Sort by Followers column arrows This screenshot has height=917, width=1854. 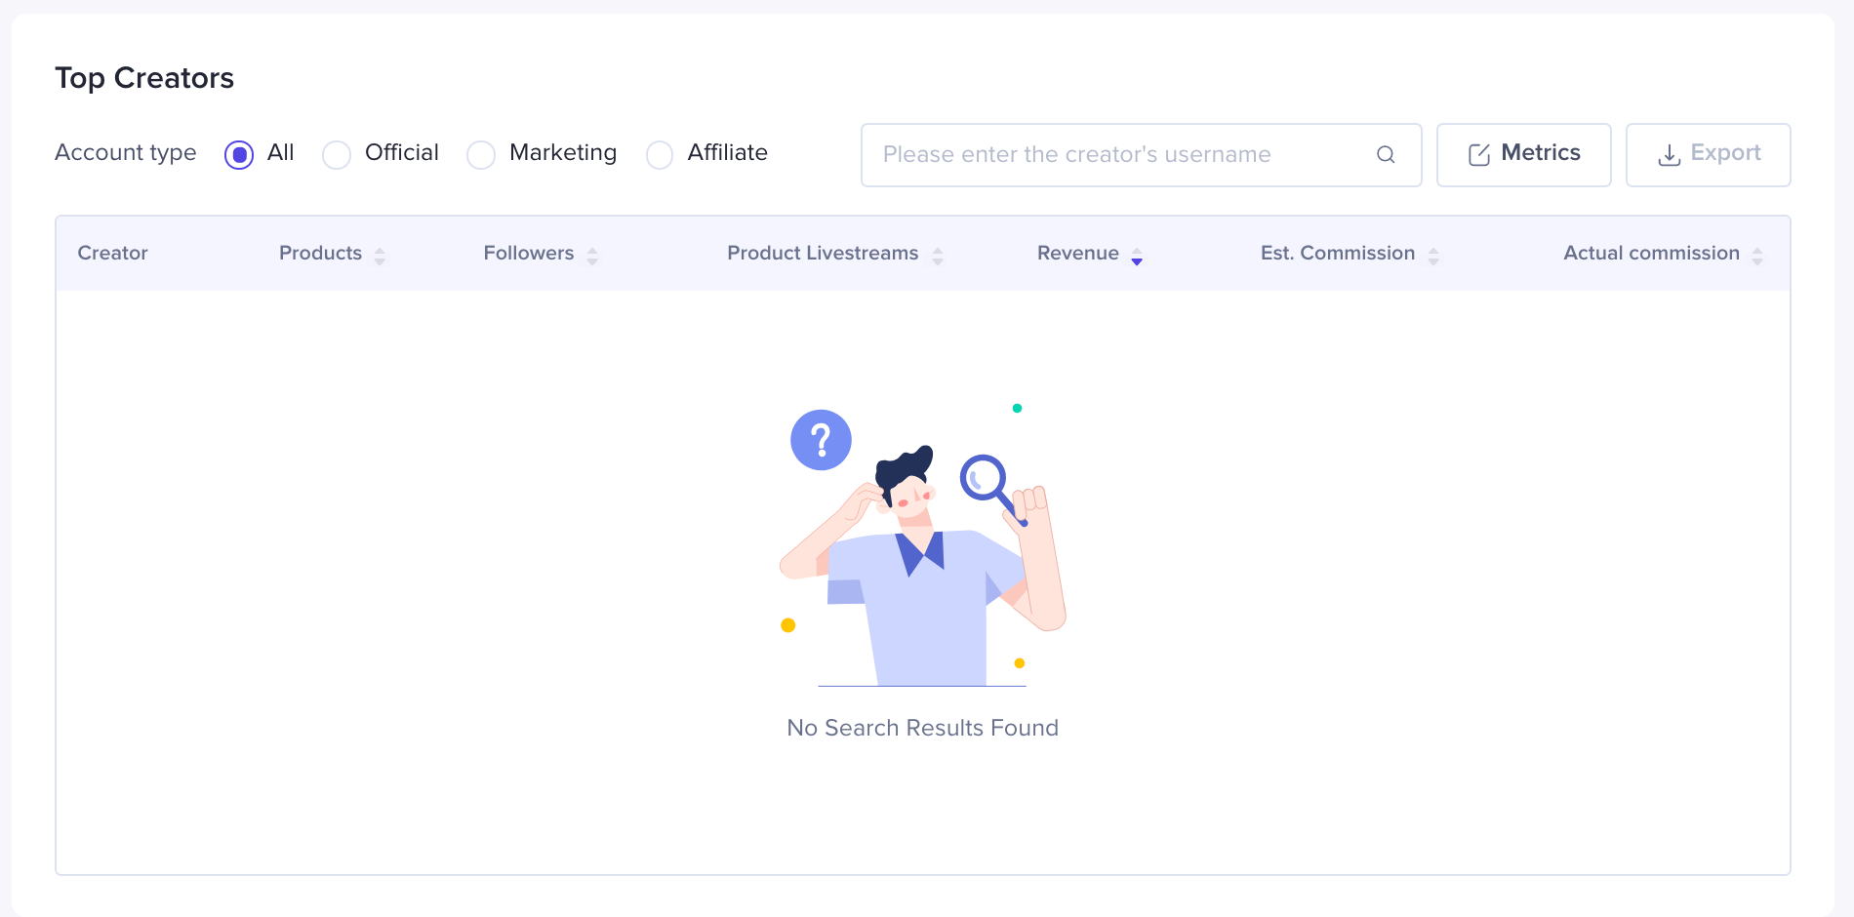[592, 256]
